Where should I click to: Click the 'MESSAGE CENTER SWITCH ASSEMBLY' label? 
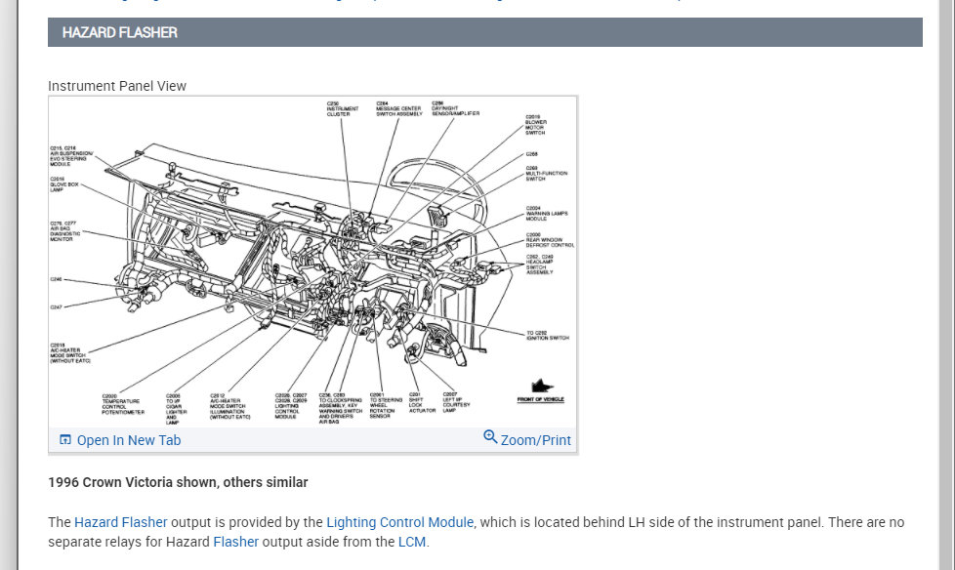(399, 109)
